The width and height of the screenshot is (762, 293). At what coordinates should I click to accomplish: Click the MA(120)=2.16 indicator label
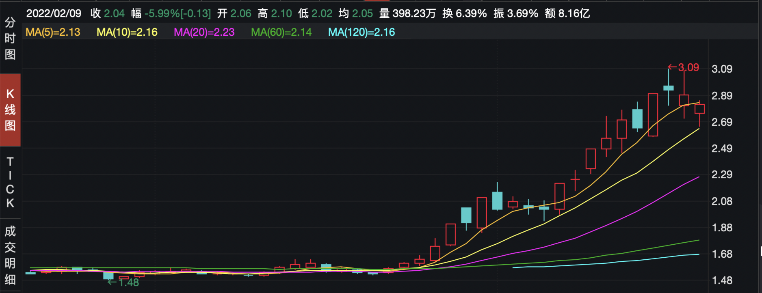362,32
